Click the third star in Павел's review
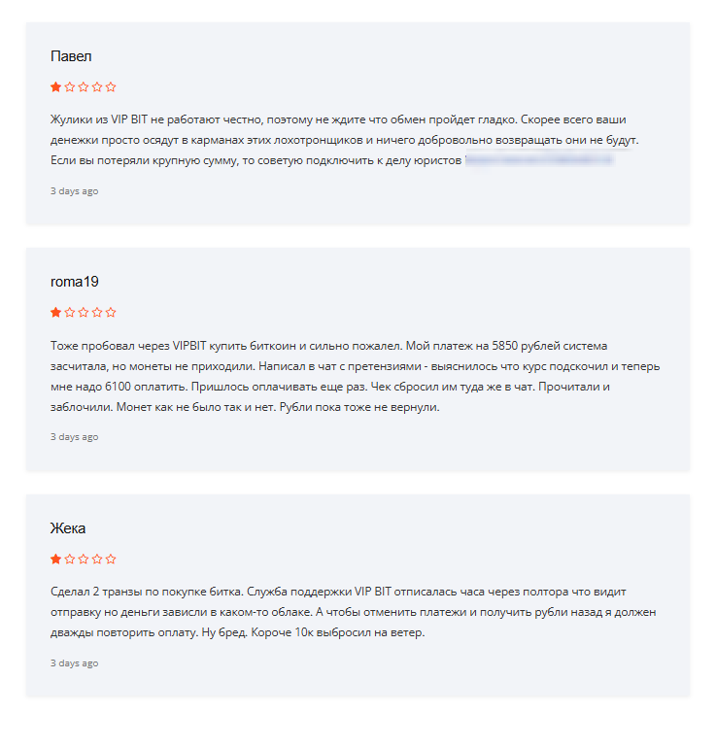Image resolution: width=716 pixels, height=747 pixels. click(x=84, y=87)
